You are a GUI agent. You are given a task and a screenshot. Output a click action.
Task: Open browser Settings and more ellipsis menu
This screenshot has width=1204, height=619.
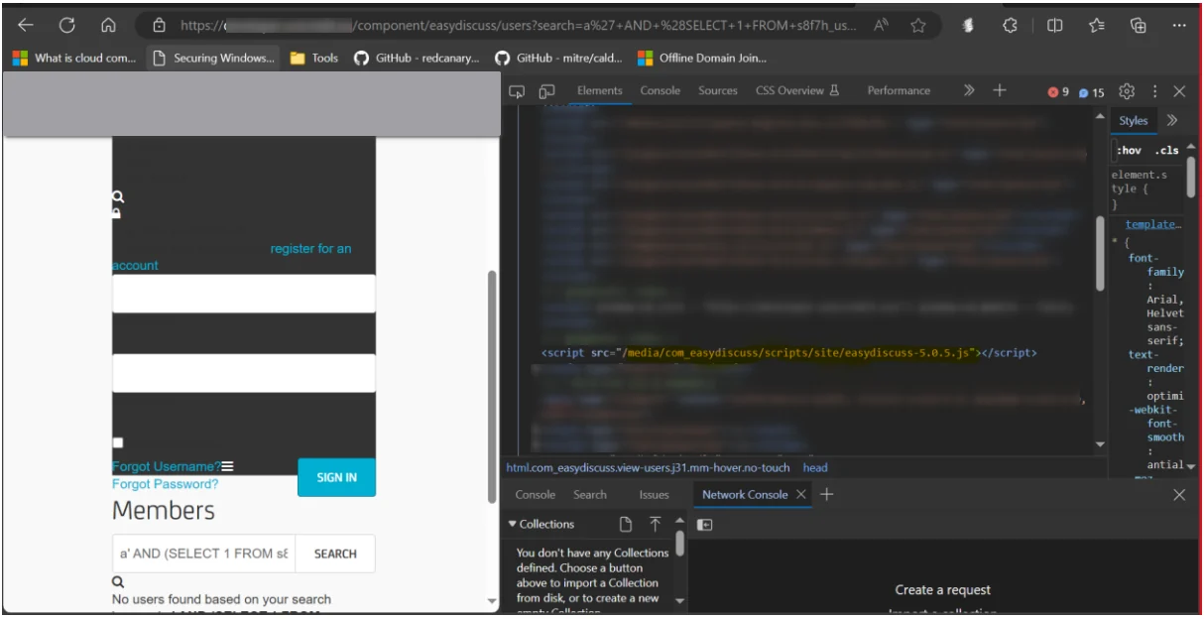point(1179,26)
